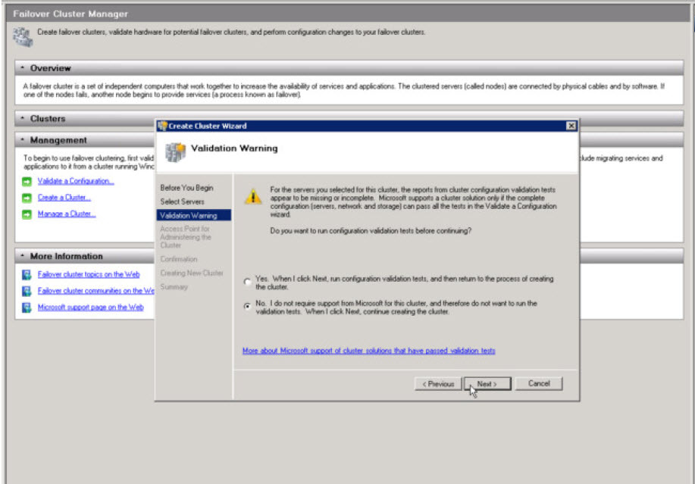Open Microsoft support page on the Web link
Screen dimensions: 695x484
point(90,308)
